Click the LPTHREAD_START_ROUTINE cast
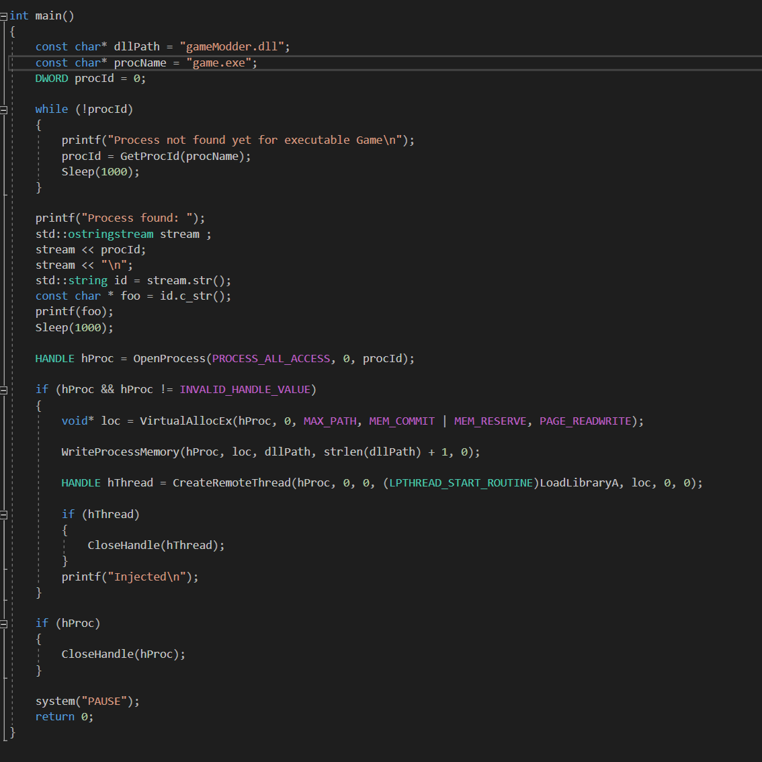This screenshot has width=762, height=762. pyautogui.click(x=461, y=483)
